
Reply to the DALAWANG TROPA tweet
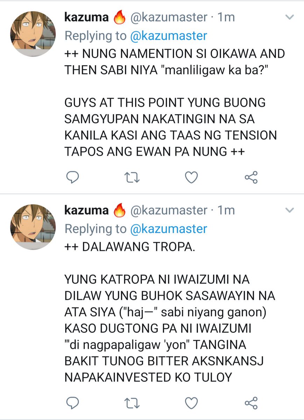pos(72,403)
